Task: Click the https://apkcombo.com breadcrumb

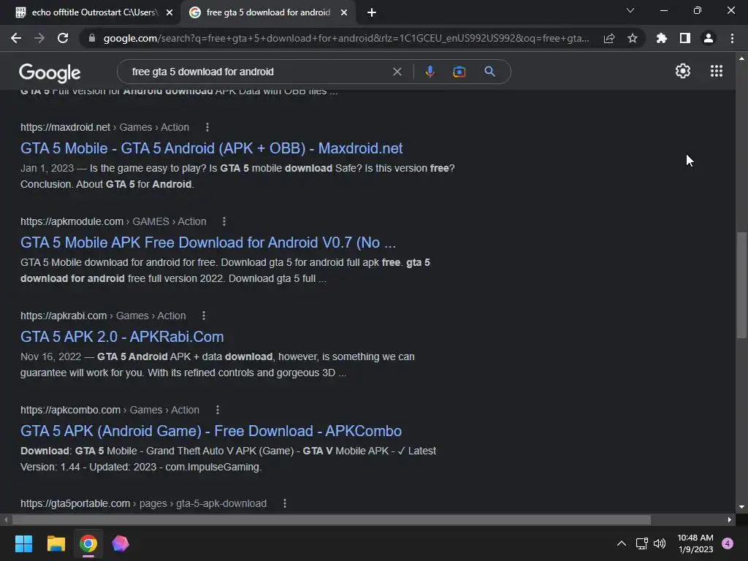Action: (71, 410)
